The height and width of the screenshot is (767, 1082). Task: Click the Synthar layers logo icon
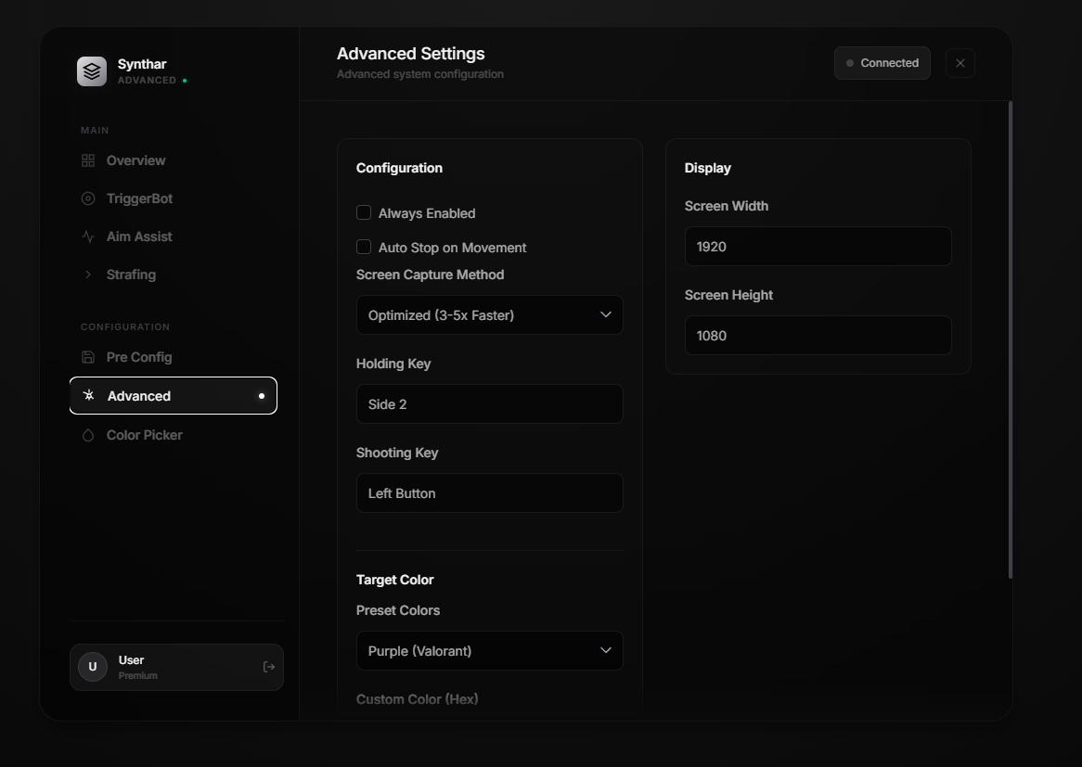point(91,70)
